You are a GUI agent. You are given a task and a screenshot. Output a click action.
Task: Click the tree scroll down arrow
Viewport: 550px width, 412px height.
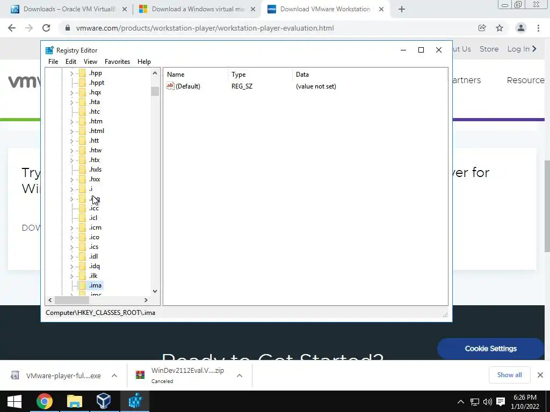click(x=155, y=291)
